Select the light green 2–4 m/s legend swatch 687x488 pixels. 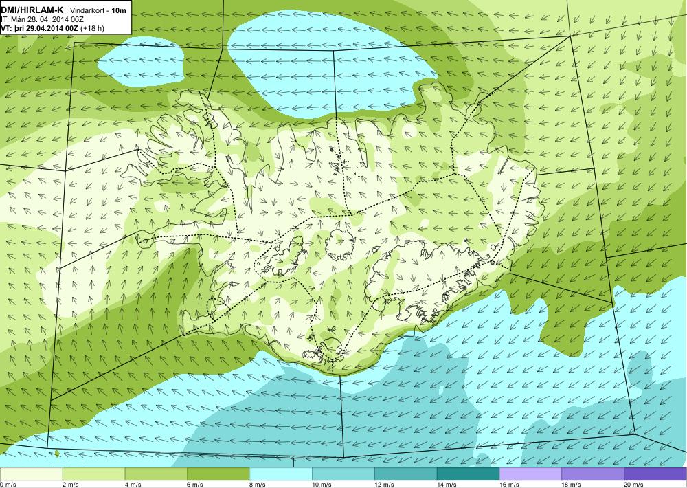pyautogui.click(x=93, y=474)
